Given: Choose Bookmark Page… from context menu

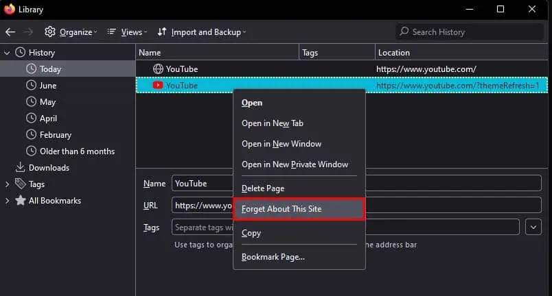Looking at the screenshot, I should (299, 257).
